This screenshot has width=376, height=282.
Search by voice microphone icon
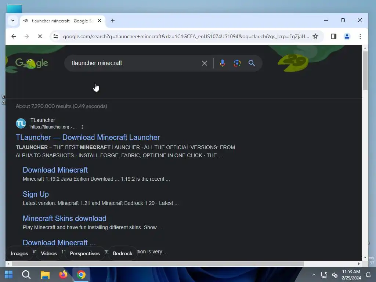click(x=222, y=63)
